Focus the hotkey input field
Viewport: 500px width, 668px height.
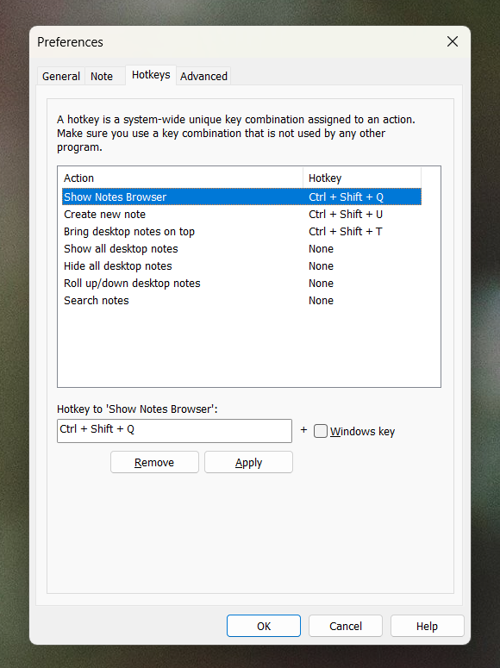coord(174,431)
